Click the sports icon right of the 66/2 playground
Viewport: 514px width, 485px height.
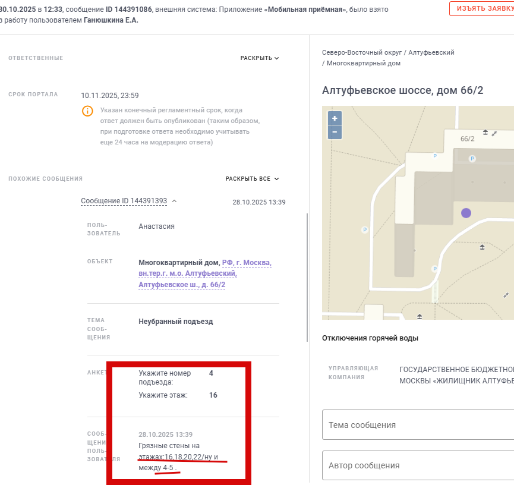[494, 134]
